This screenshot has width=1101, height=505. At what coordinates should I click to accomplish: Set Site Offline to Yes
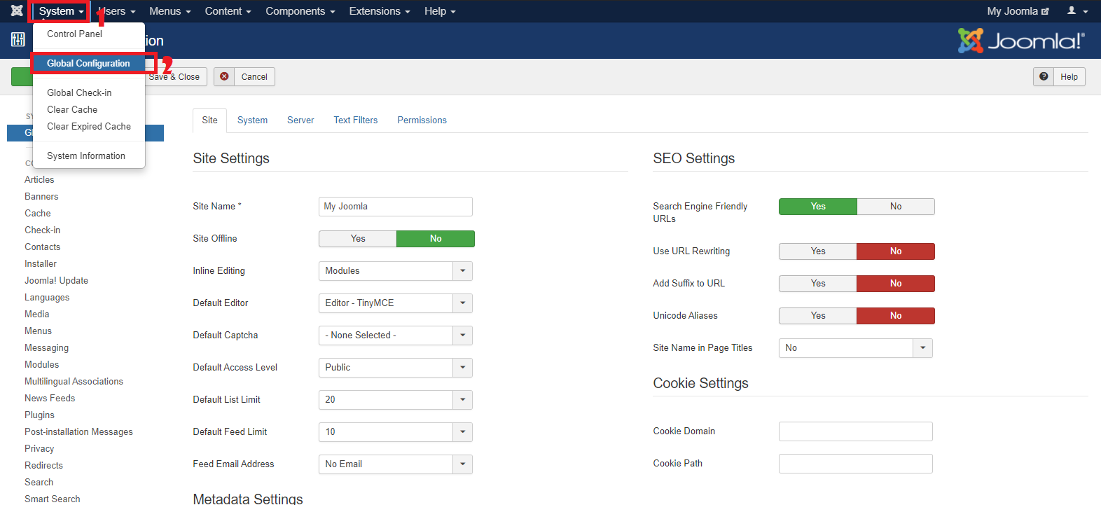click(x=358, y=239)
